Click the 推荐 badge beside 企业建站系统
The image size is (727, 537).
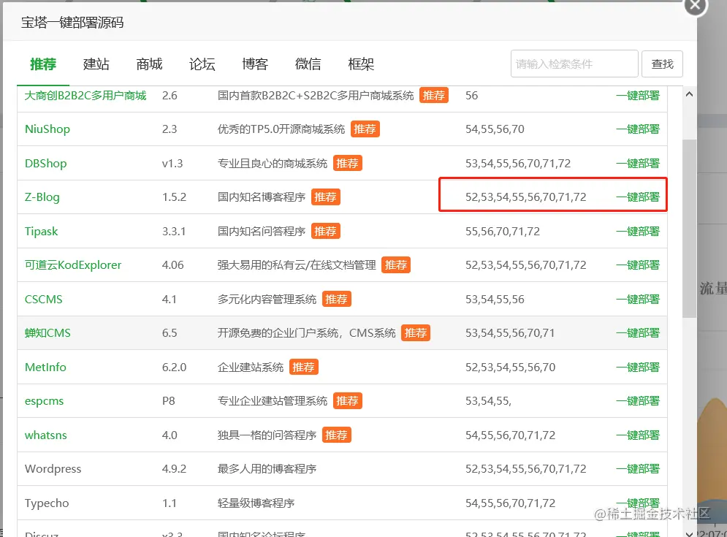click(304, 367)
